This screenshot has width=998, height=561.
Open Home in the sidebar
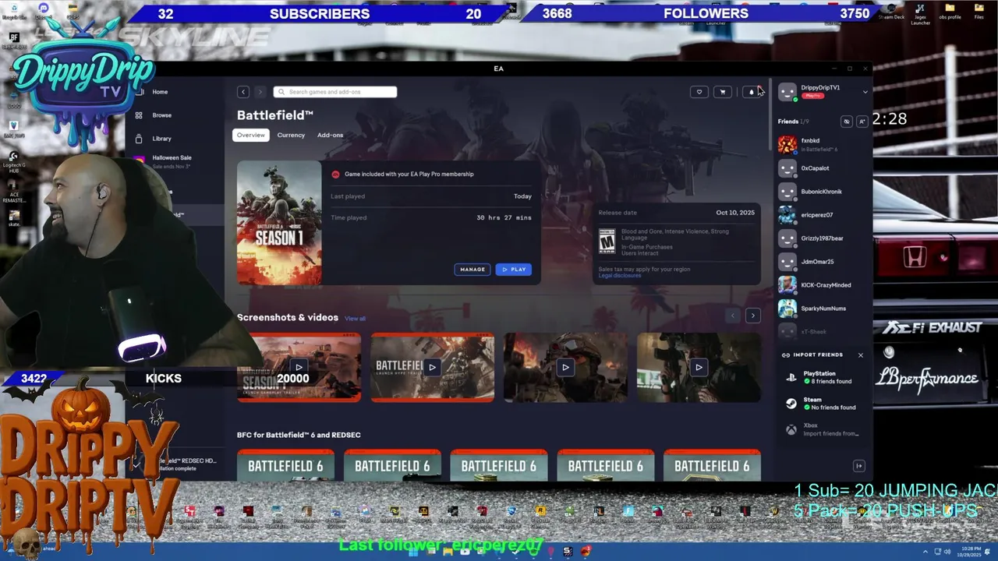pyautogui.click(x=160, y=92)
